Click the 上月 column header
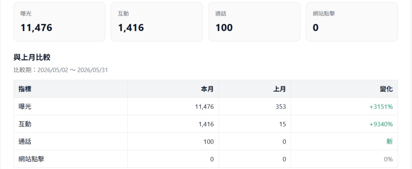 point(279,89)
